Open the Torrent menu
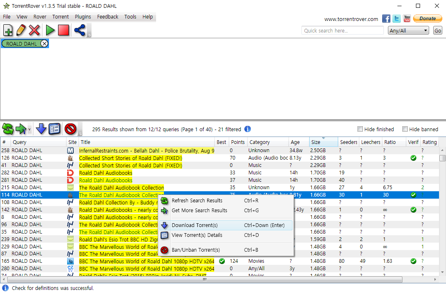Screen dimensions: 446x292 pyautogui.click(x=60, y=17)
